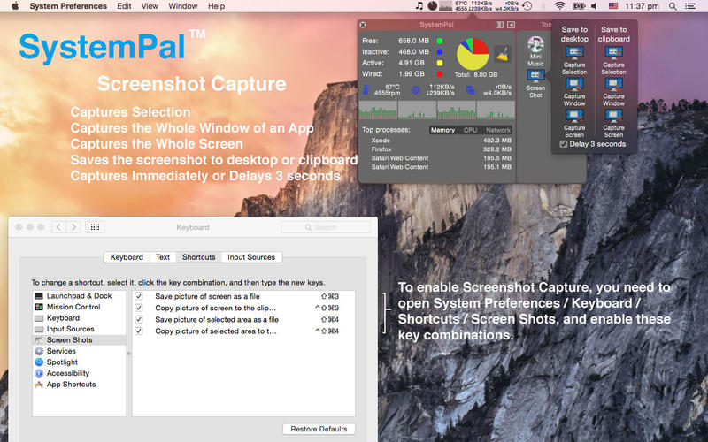Click the SystemPal collapse arrow icon in title bar

tap(512, 25)
